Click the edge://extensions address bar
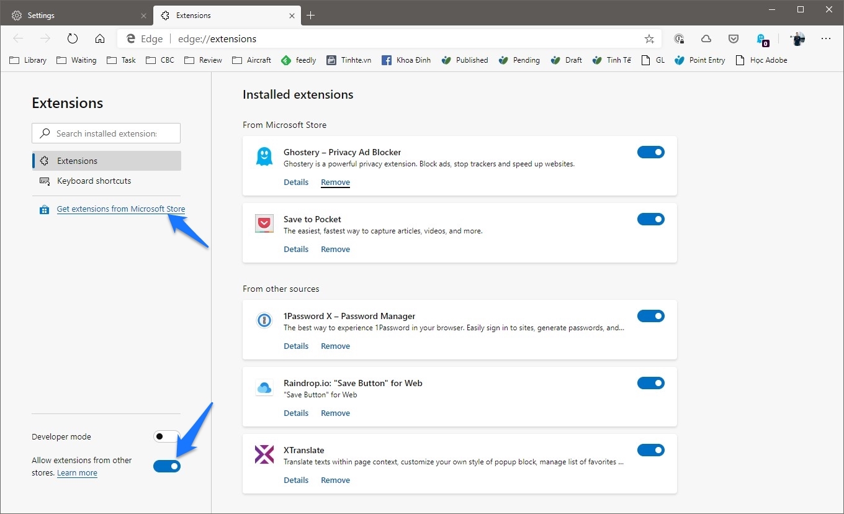 (x=388, y=38)
